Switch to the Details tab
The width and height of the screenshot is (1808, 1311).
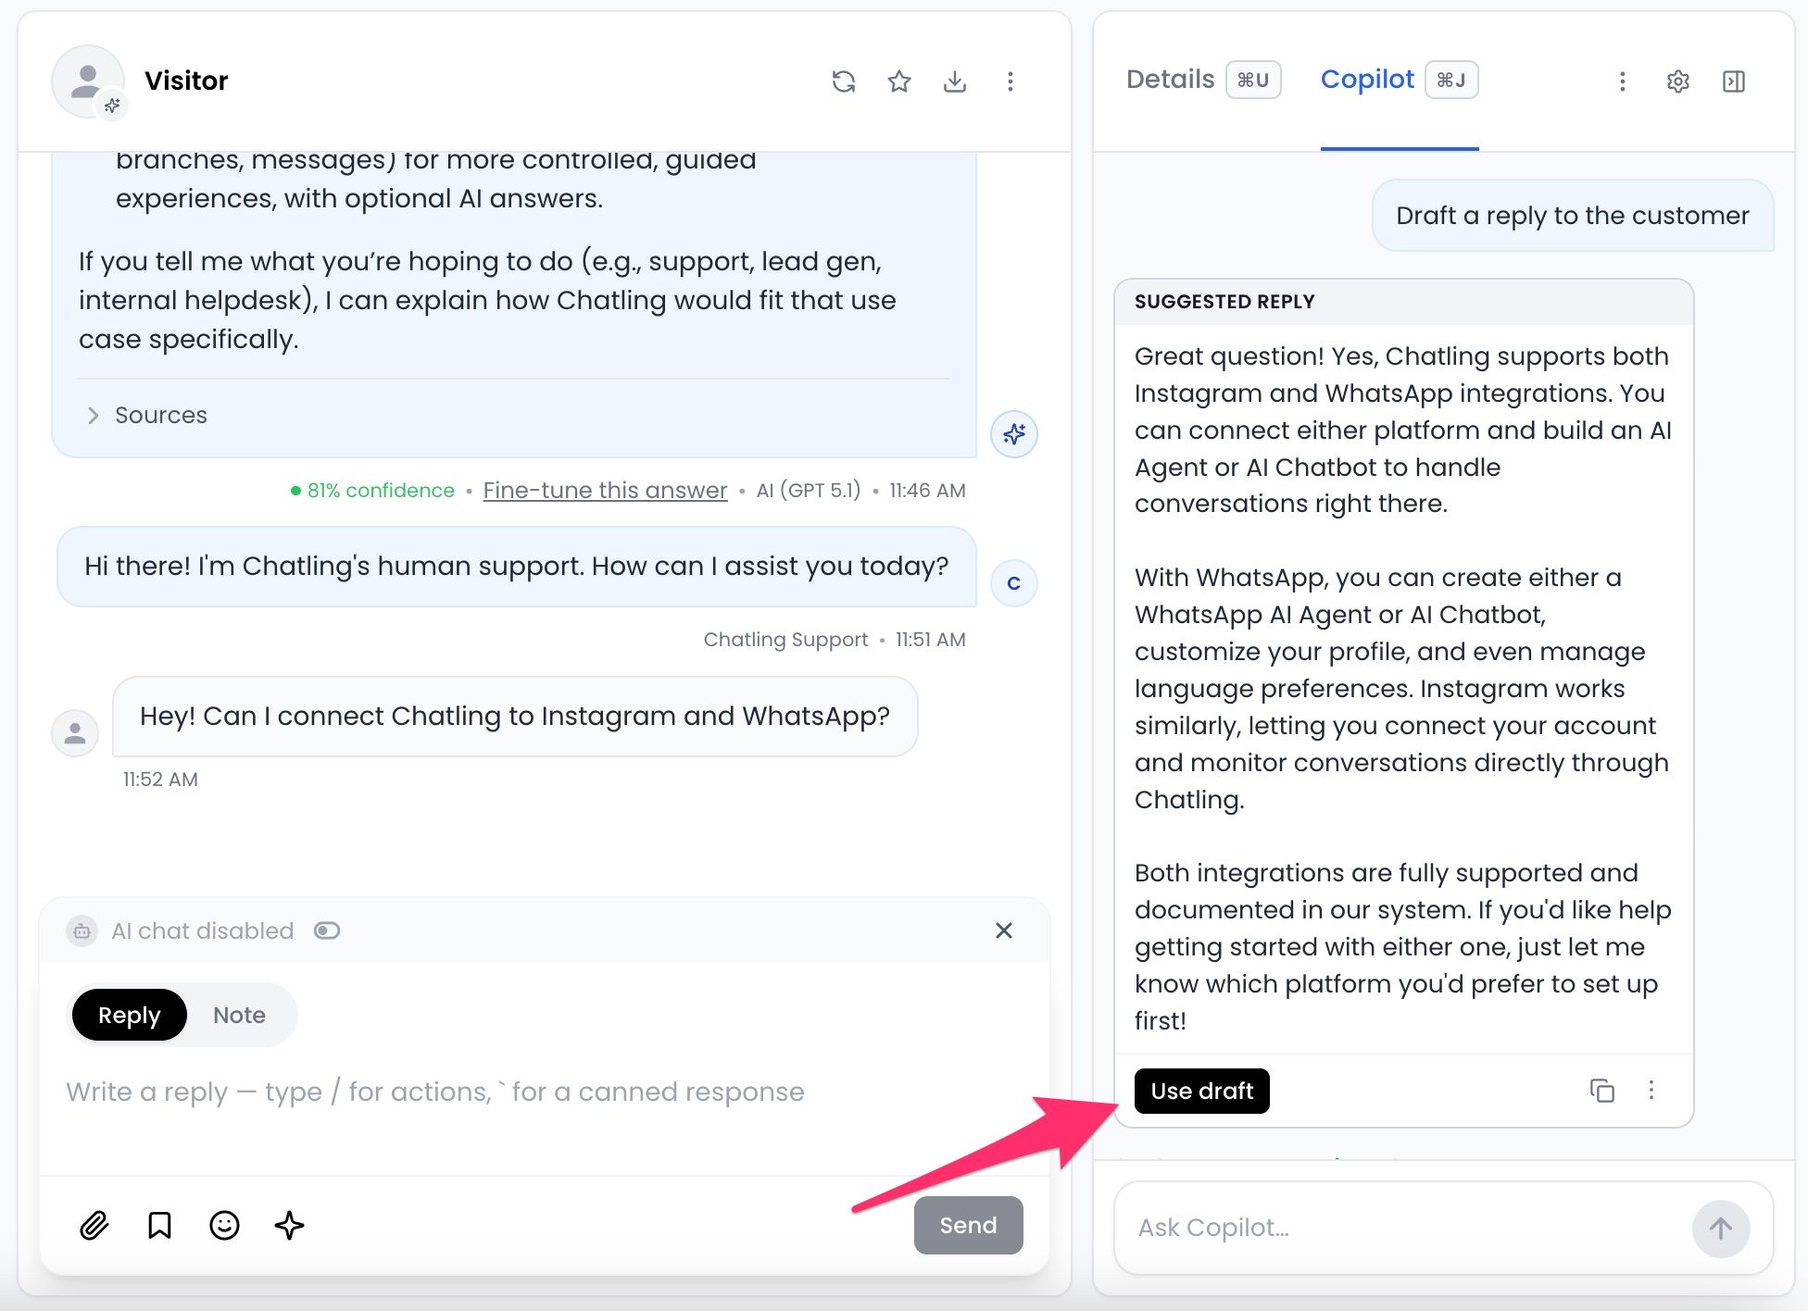click(x=1203, y=80)
